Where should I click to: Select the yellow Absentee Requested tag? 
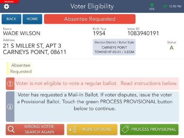coord(20,68)
